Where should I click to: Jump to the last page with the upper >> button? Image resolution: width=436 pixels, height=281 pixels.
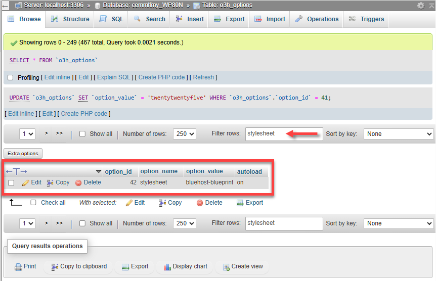(59, 133)
